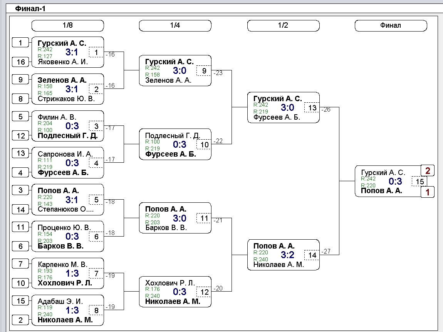Viewport: 443px width, 332px height.
Task: Click loser link -21 after quarterfinal
Action: point(218,220)
